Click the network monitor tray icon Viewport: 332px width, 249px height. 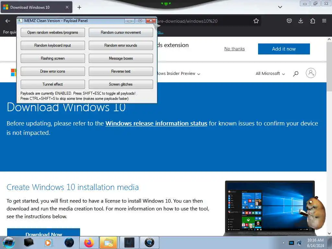tap(291, 243)
